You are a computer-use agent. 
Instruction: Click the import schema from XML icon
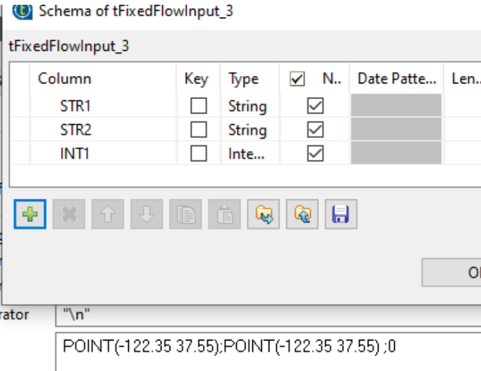[263, 214]
